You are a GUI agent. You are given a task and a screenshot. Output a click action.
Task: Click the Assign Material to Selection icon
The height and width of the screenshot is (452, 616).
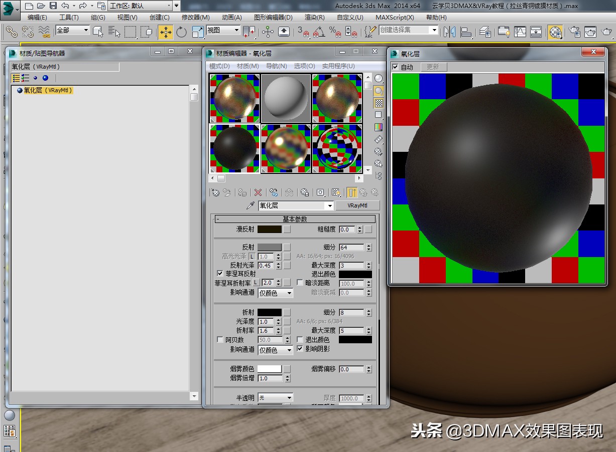pos(241,192)
